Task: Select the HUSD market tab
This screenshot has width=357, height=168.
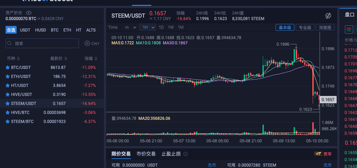Action: [41, 30]
